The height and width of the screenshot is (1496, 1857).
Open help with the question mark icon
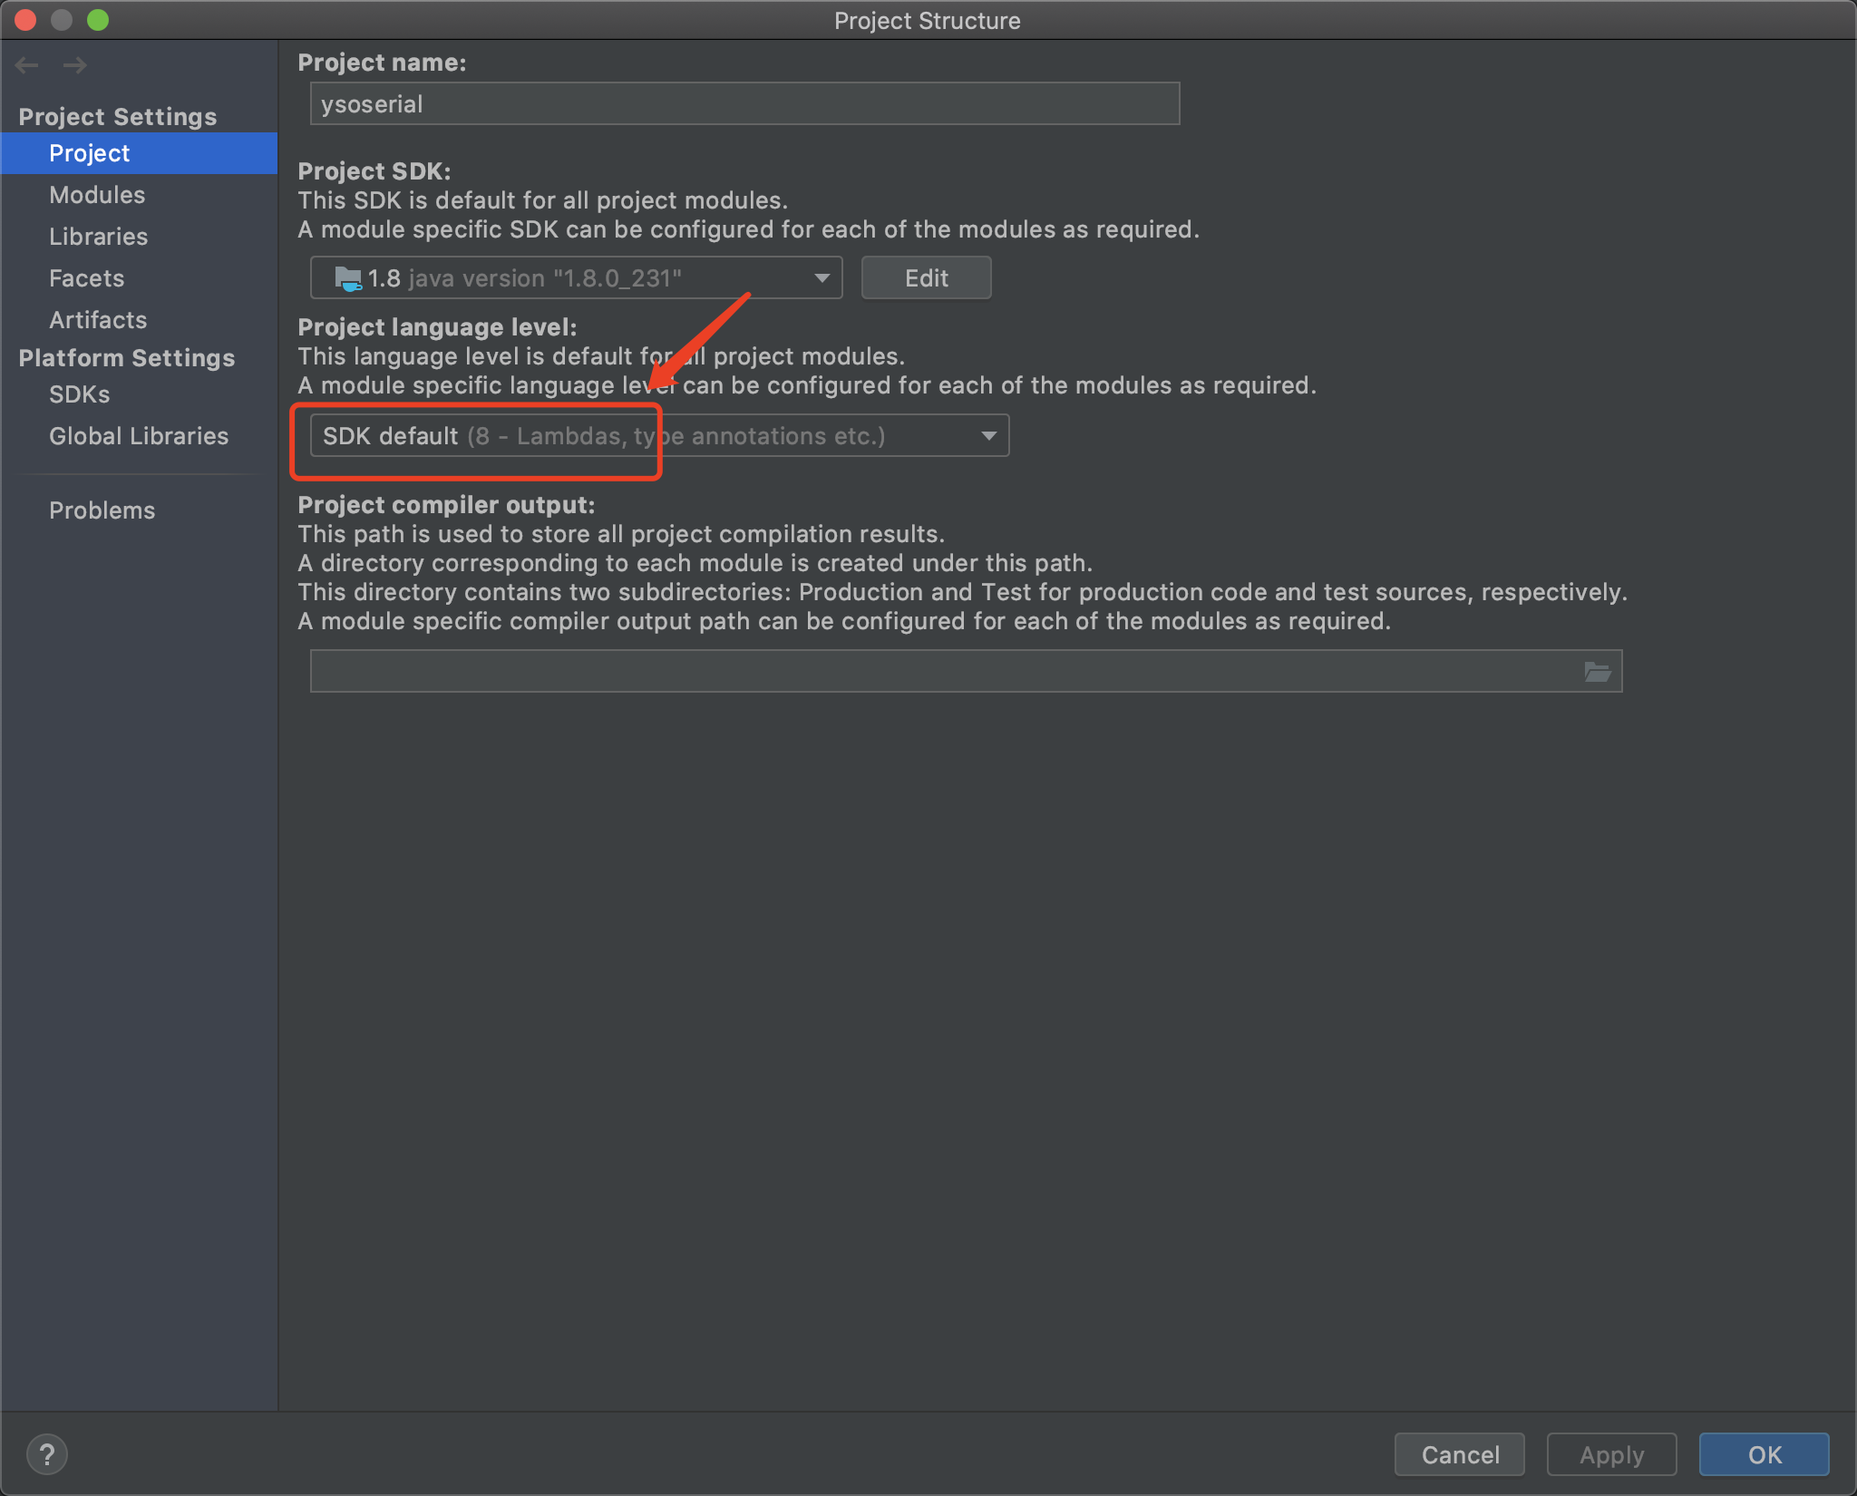point(47,1454)
